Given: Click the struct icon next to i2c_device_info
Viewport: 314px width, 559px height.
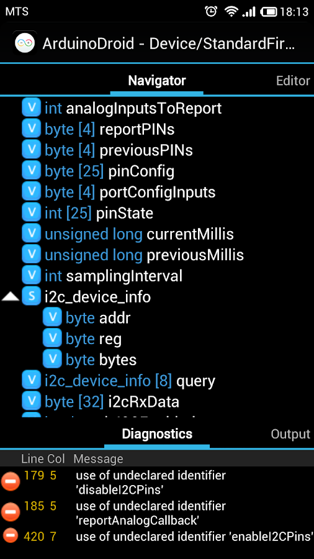Looking at the screenshot, I should (x=31, y=297).
